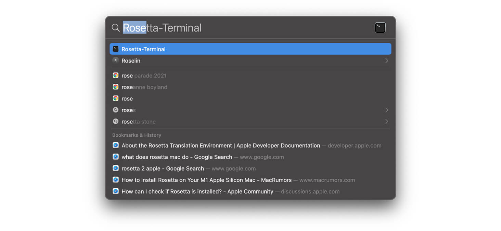
Task: Click the Terminal app icon beside Rosetta-Terminal
Action: pyautogui.click(x=116, y=49)
